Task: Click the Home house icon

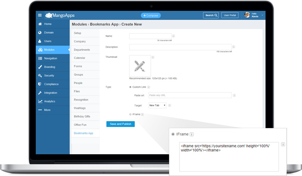Action: click(x=40, y=24)
